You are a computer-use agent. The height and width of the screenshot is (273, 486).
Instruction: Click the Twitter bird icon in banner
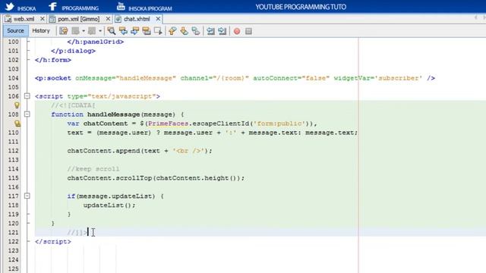[x=10, y=6]
